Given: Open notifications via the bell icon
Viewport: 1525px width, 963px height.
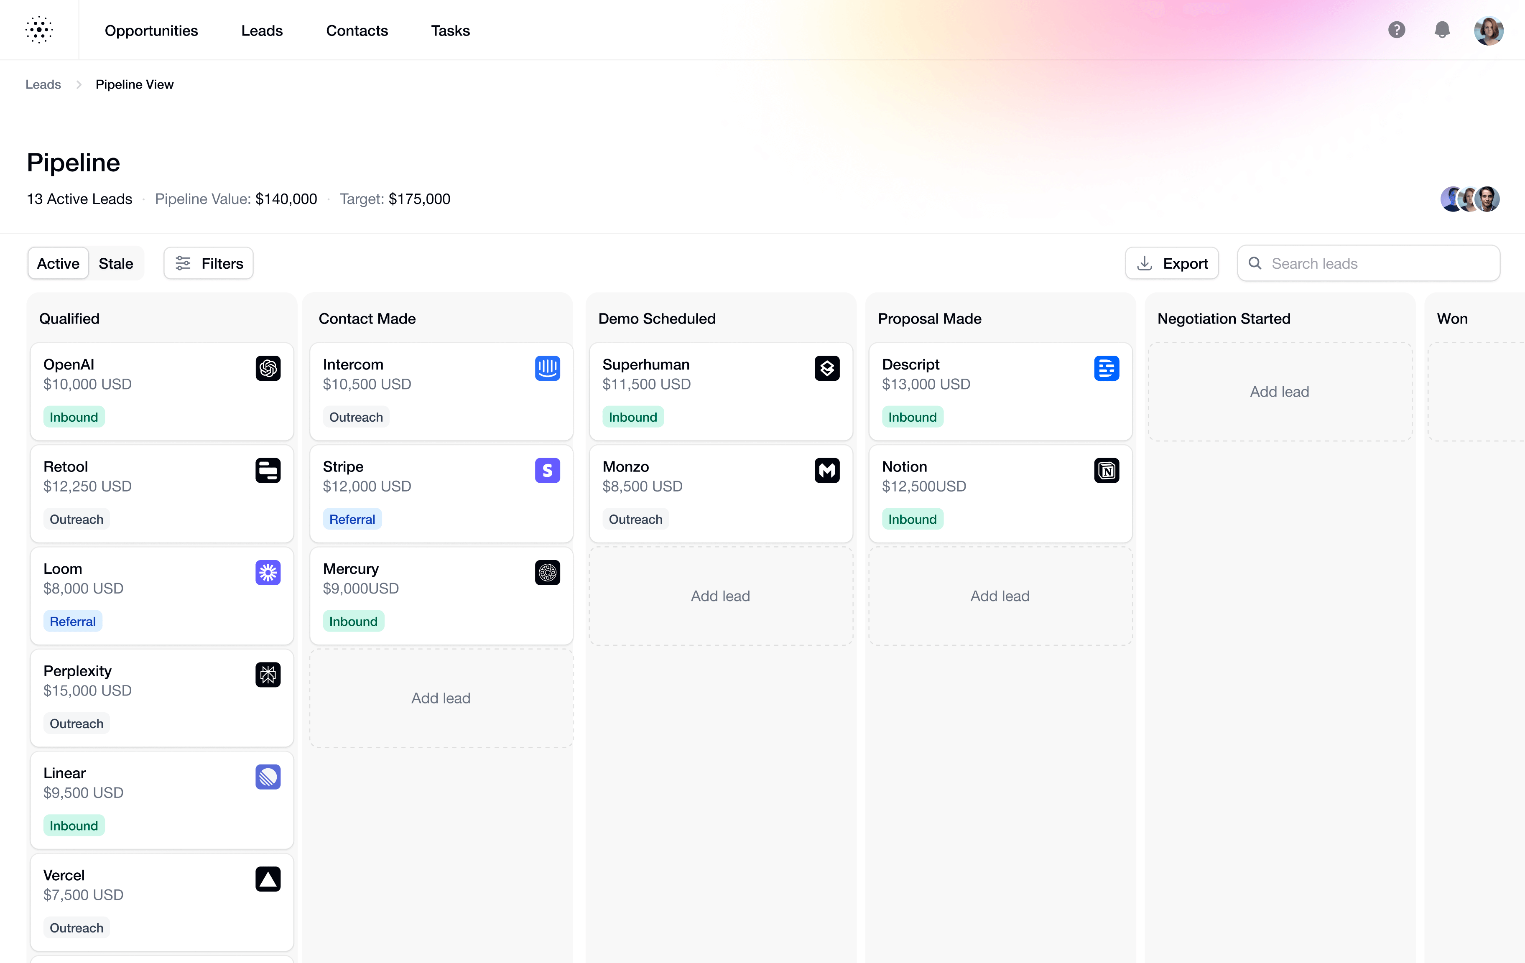Looking at the screenshot, I should (1442, 30).
